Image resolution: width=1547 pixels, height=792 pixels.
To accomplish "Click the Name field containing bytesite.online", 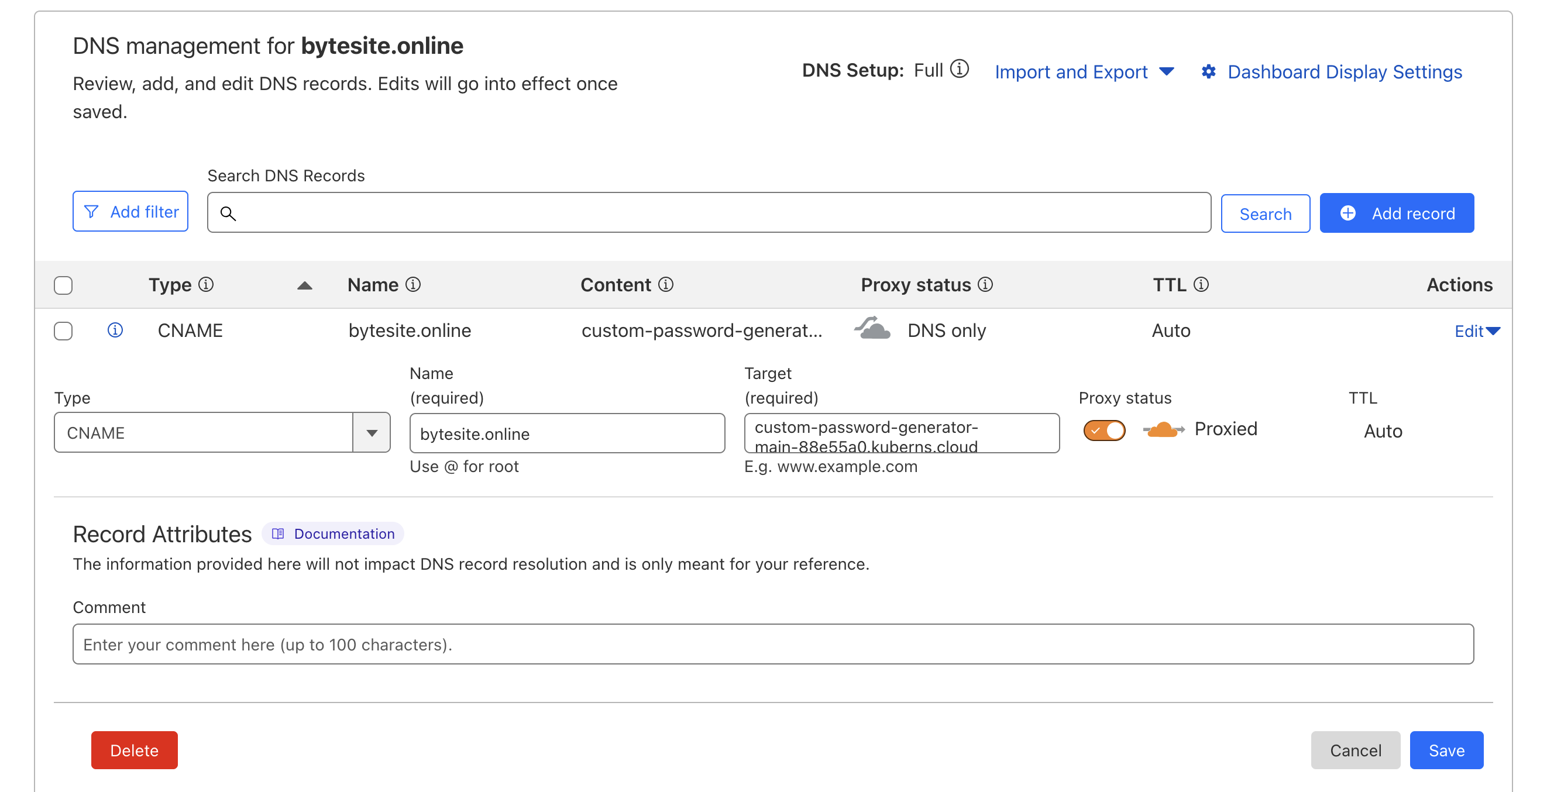I will tap(567, 433).
